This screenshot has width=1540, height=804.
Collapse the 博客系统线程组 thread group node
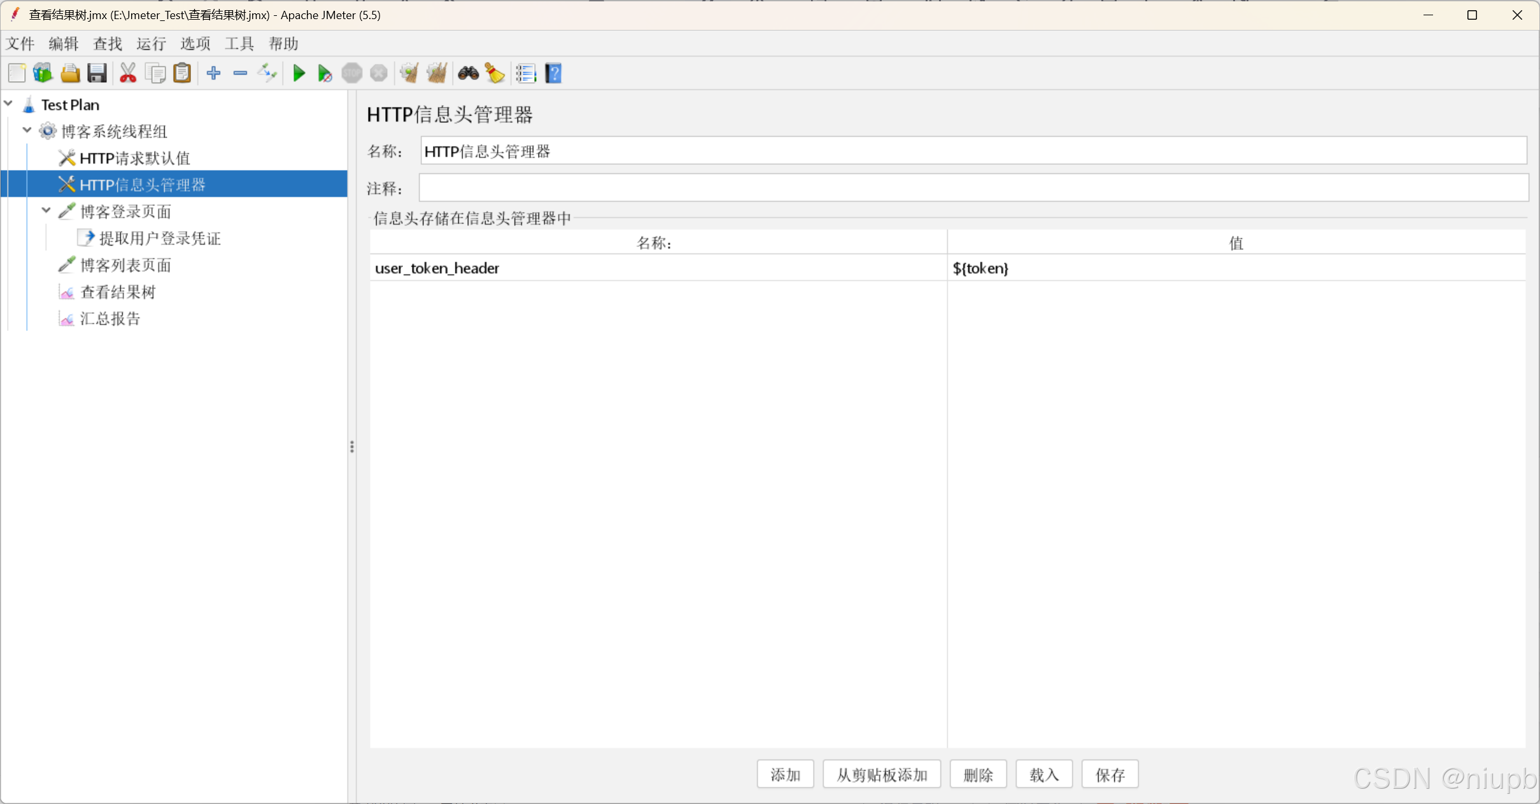tap(27, 130)
